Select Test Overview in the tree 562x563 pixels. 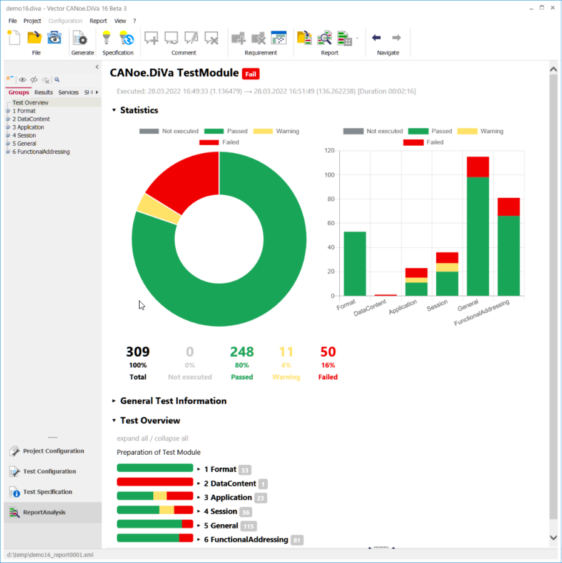[x=30, y=103]
